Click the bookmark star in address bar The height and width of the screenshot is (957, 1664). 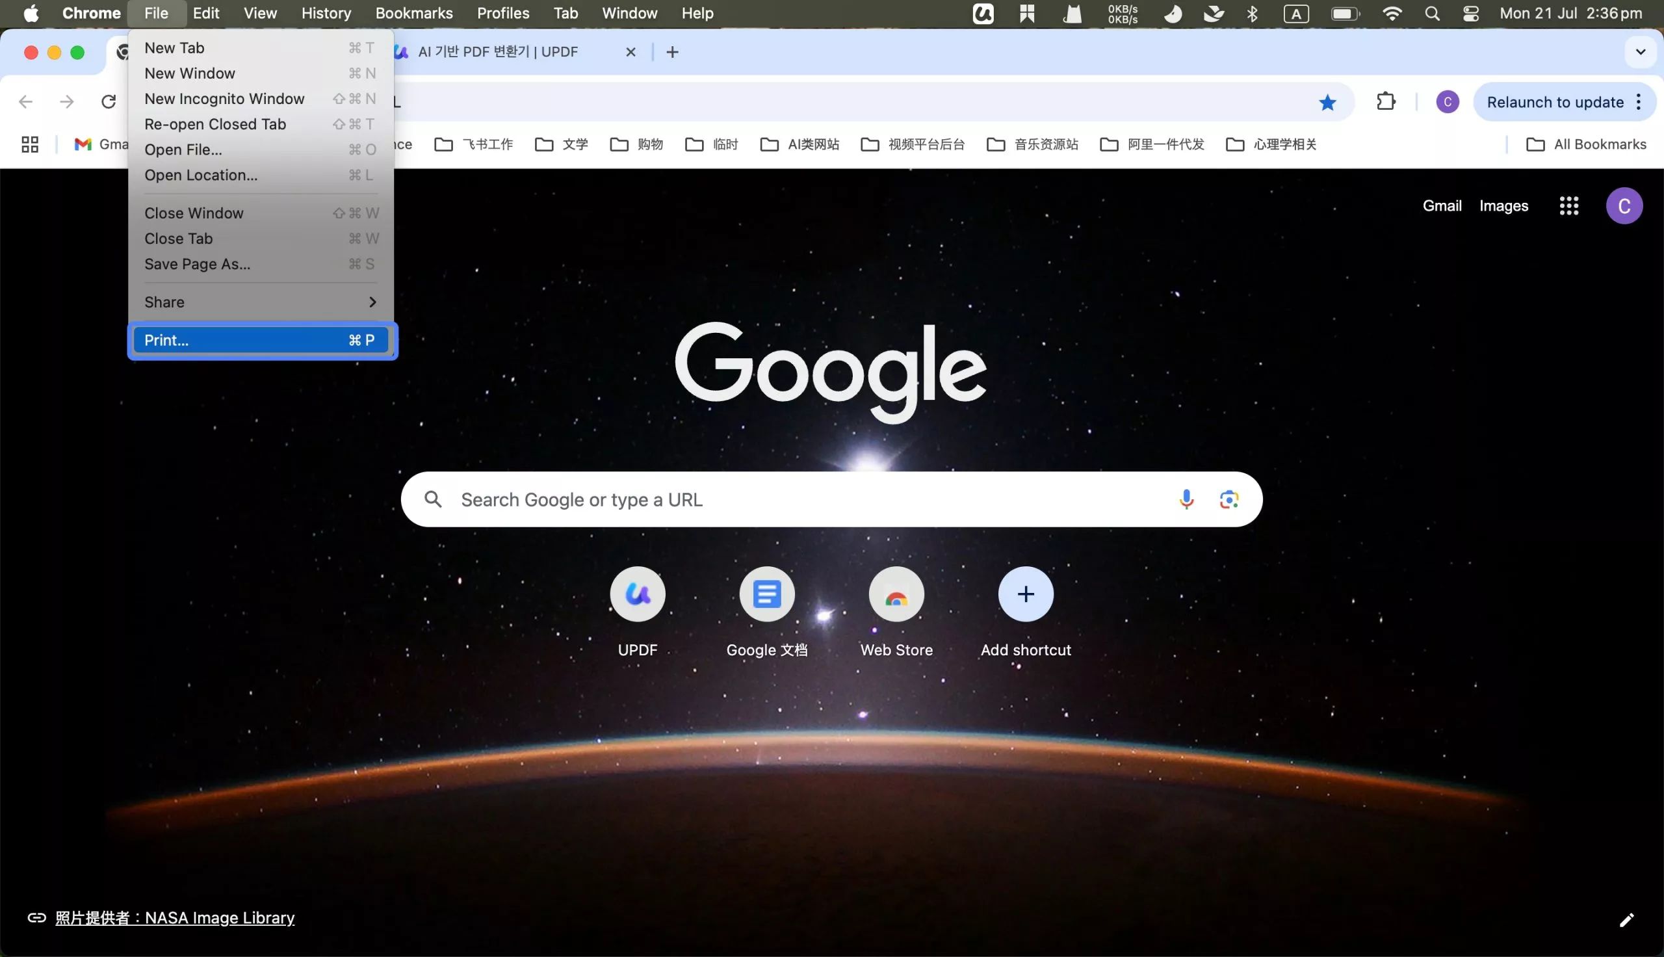[x=1328, y=102]
